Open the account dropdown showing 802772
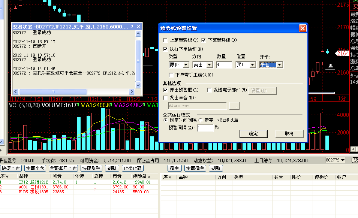The width and height of the screenshot is (358, 218). point(335,160)
